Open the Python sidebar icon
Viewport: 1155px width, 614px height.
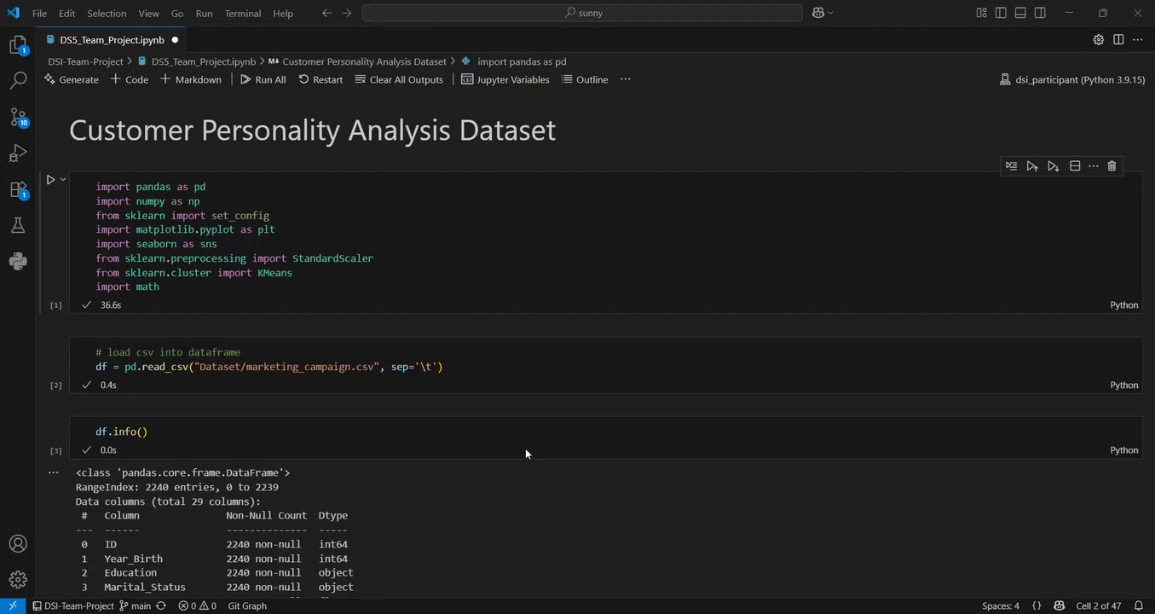[18, 261]
